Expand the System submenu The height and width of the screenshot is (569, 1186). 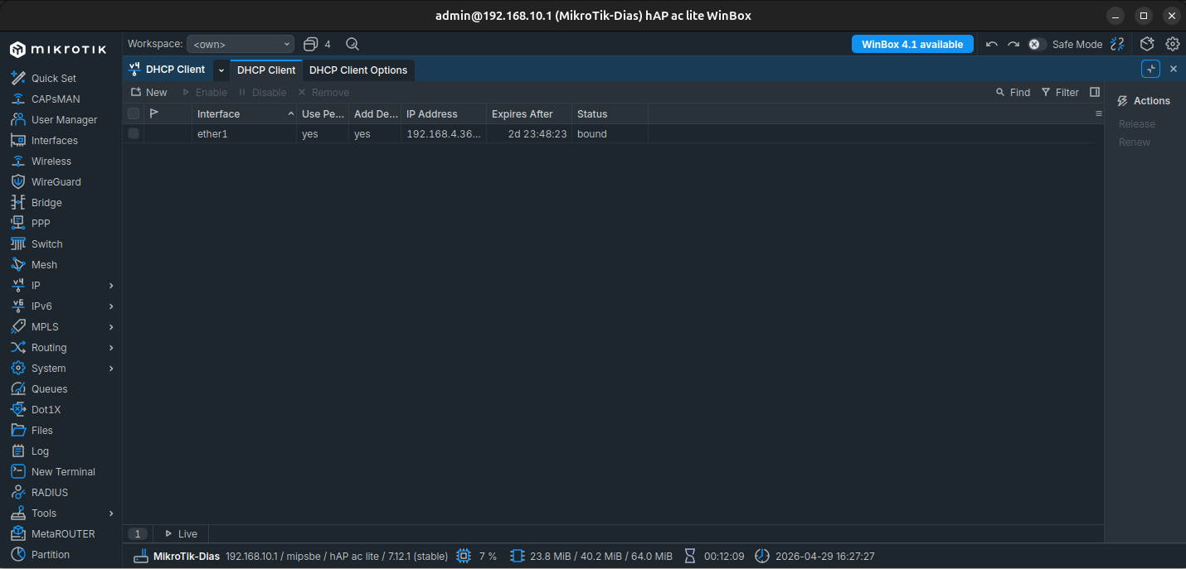tap(111, 368)
